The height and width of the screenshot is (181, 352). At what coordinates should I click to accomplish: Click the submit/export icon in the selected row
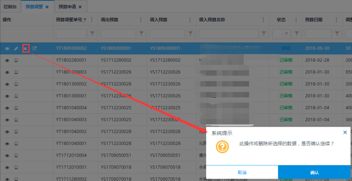pos(34,48)
